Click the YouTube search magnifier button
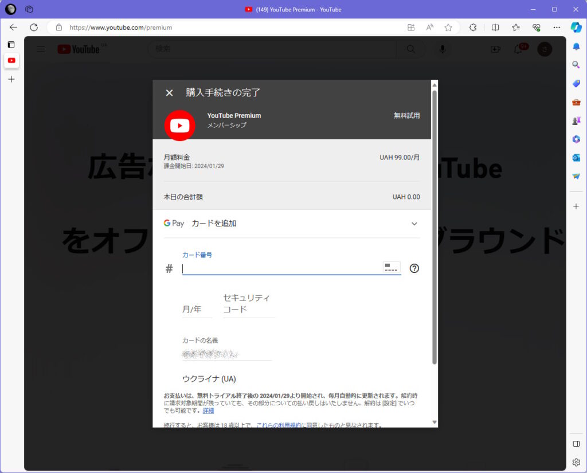Screen dimensions: 587x473 (410, 49)
